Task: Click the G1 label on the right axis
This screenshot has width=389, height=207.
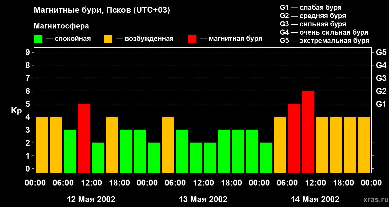Action: (x=381, y=104)
